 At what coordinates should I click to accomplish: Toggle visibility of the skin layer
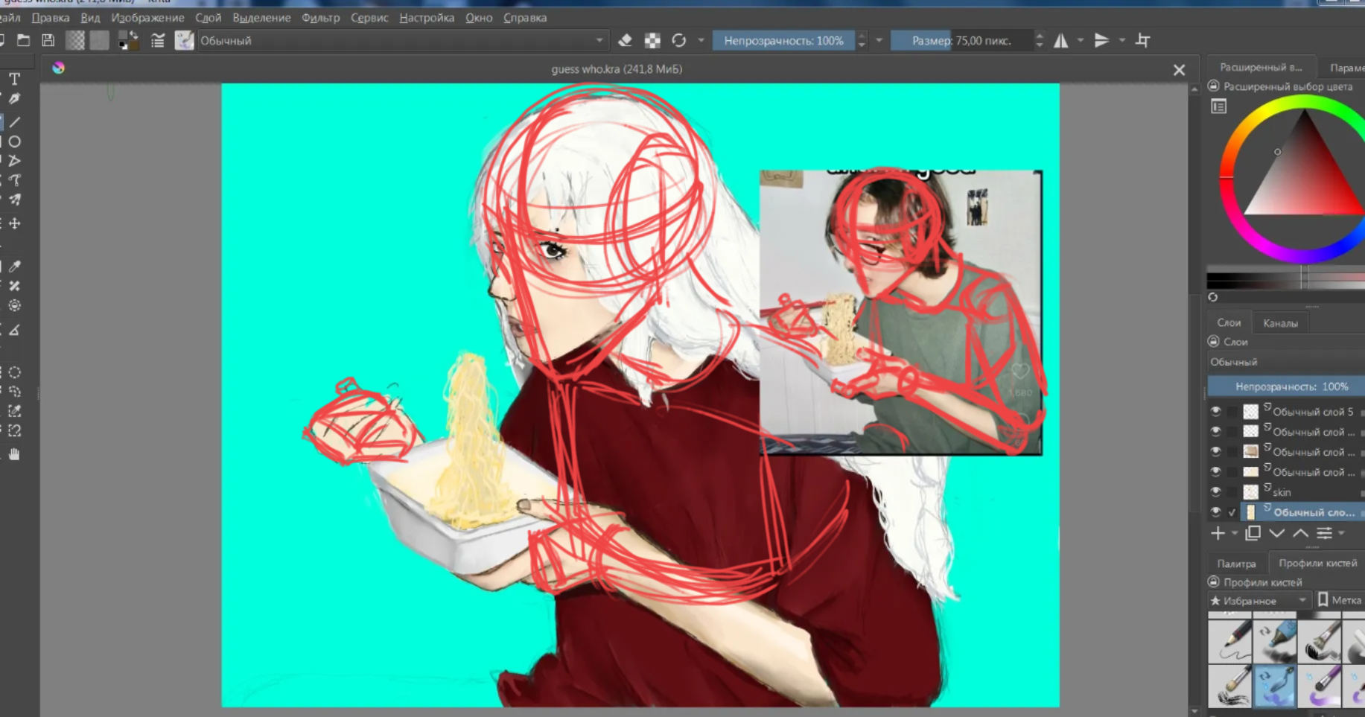click(1215, 491)
